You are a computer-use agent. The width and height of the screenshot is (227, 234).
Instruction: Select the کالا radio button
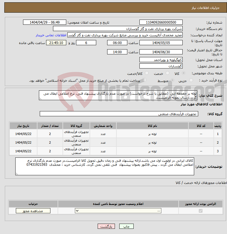184,73
